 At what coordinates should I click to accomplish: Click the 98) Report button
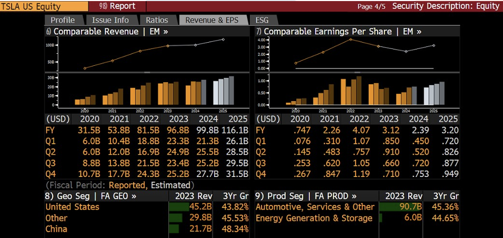click(117, 6)
